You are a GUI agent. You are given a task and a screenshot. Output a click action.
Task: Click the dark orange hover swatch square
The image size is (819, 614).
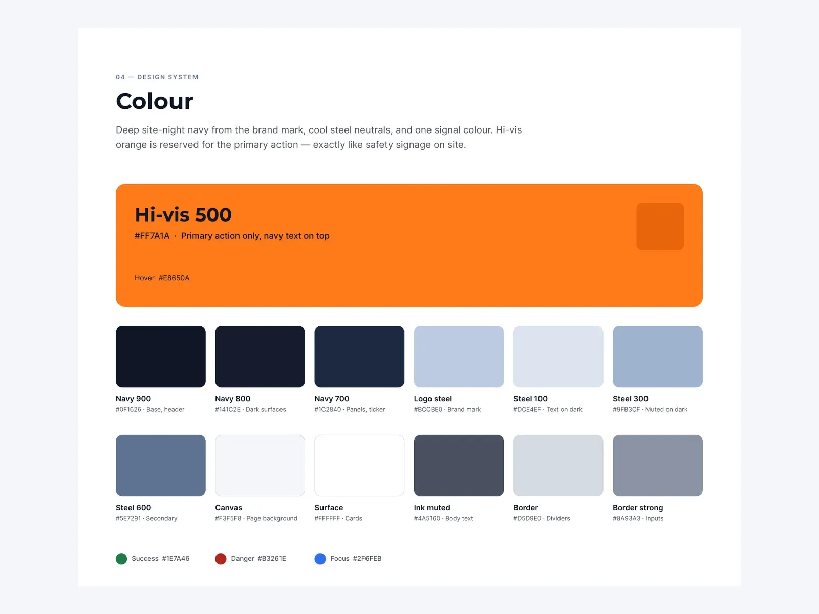(660, 227)
